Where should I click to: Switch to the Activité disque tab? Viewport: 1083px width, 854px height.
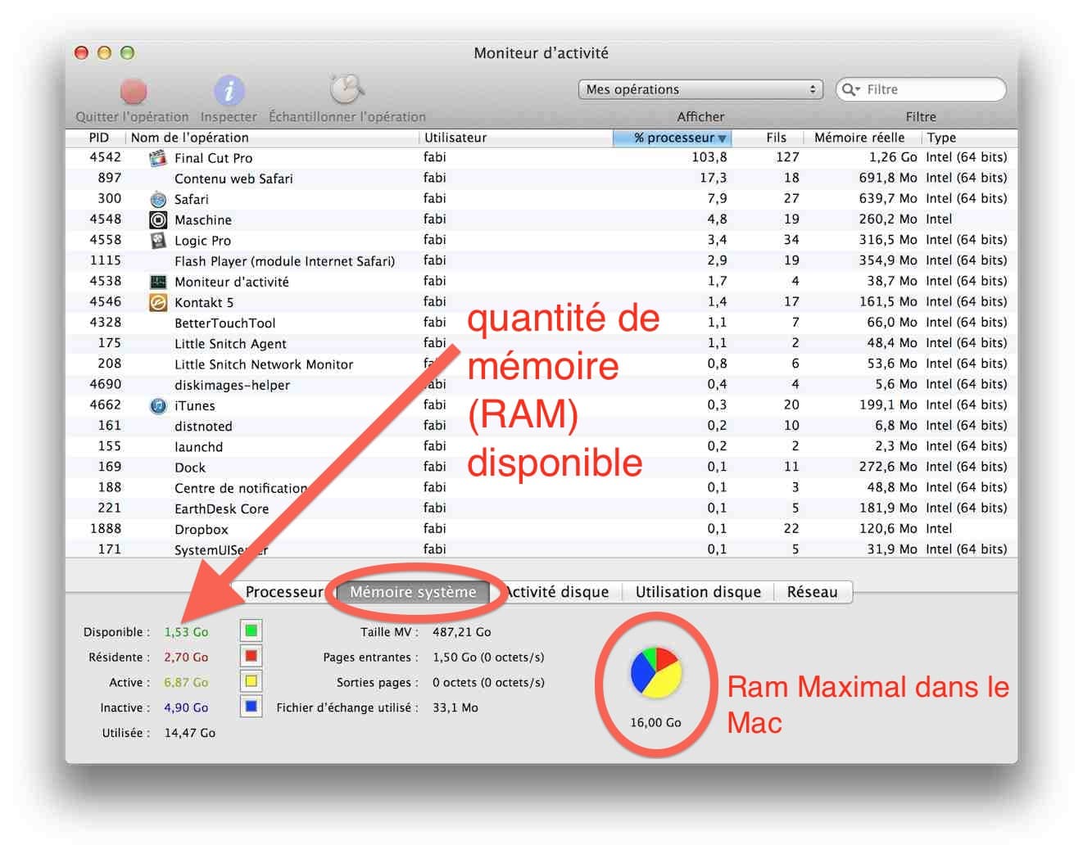pos(557,592)
